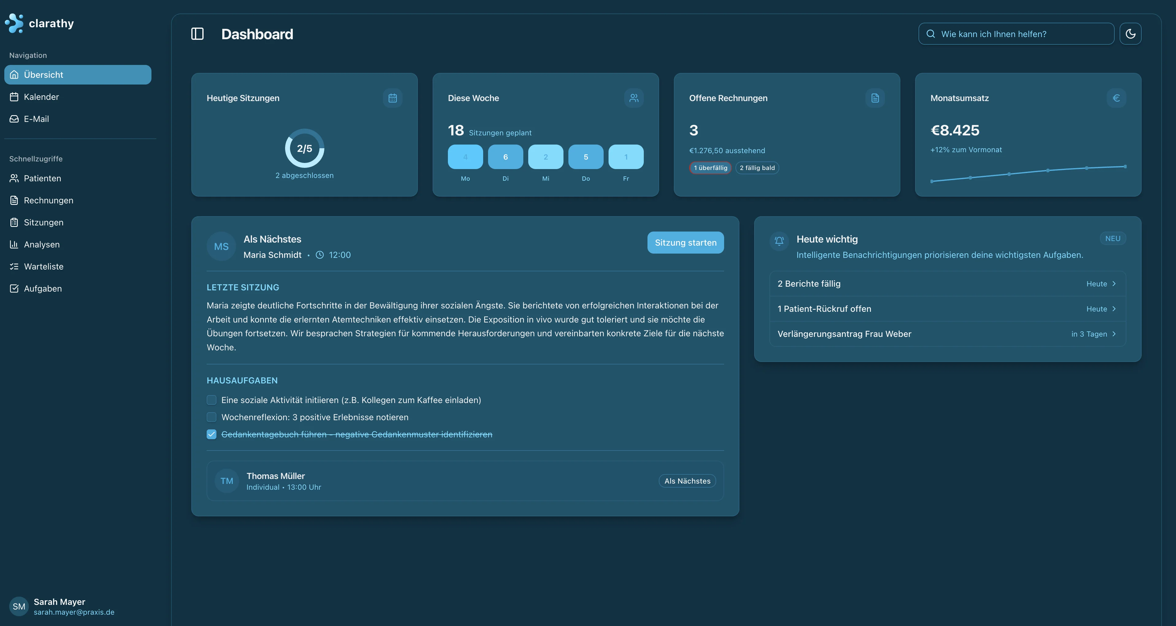Open the Patient-Rückruf notification chevron
Screen dimensions: 1176x626
(1114, 309)
